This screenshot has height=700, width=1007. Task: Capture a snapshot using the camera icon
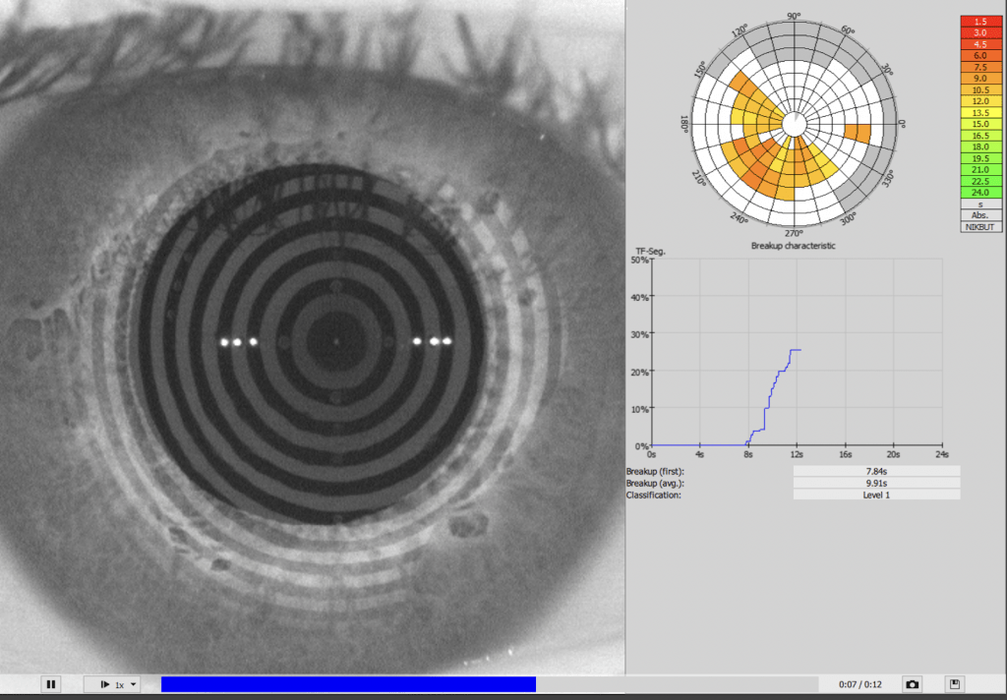[913, 684]
